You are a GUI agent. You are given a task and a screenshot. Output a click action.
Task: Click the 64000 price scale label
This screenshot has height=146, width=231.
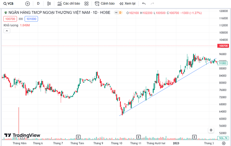[223, 112]
